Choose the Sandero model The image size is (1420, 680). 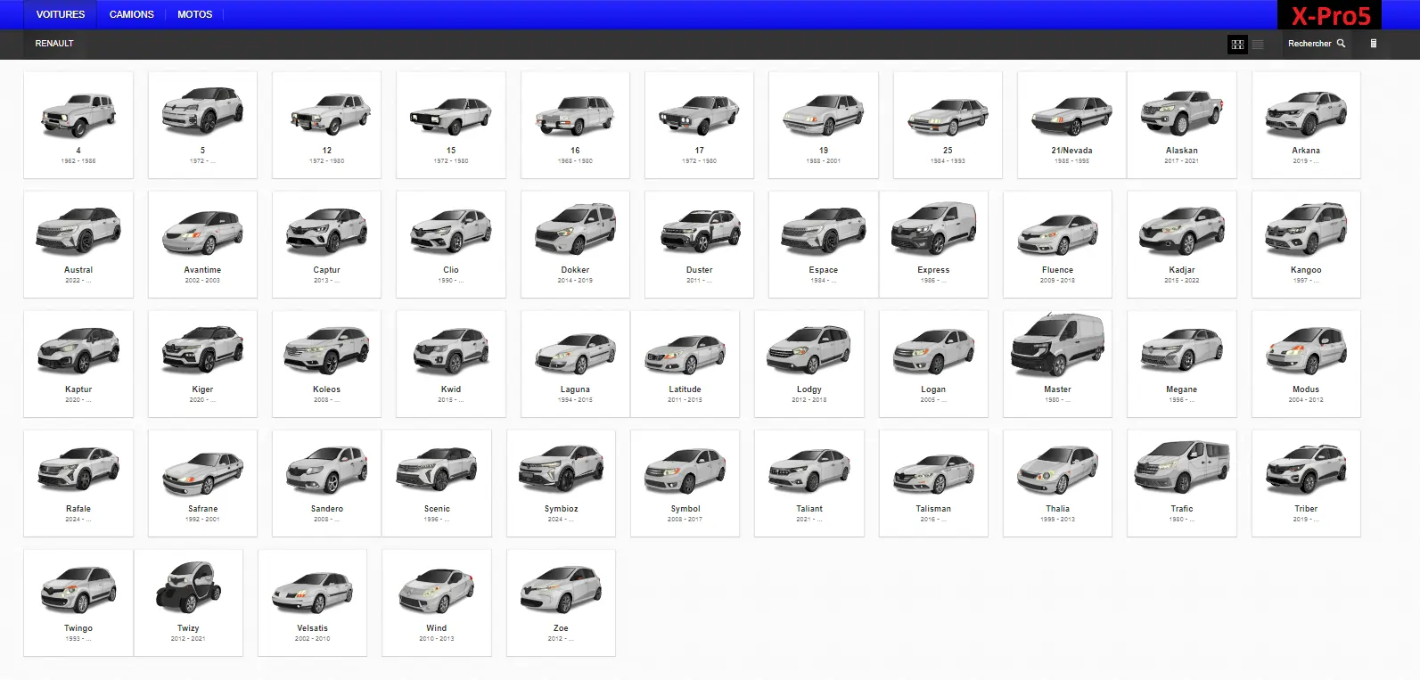[327, 483]
